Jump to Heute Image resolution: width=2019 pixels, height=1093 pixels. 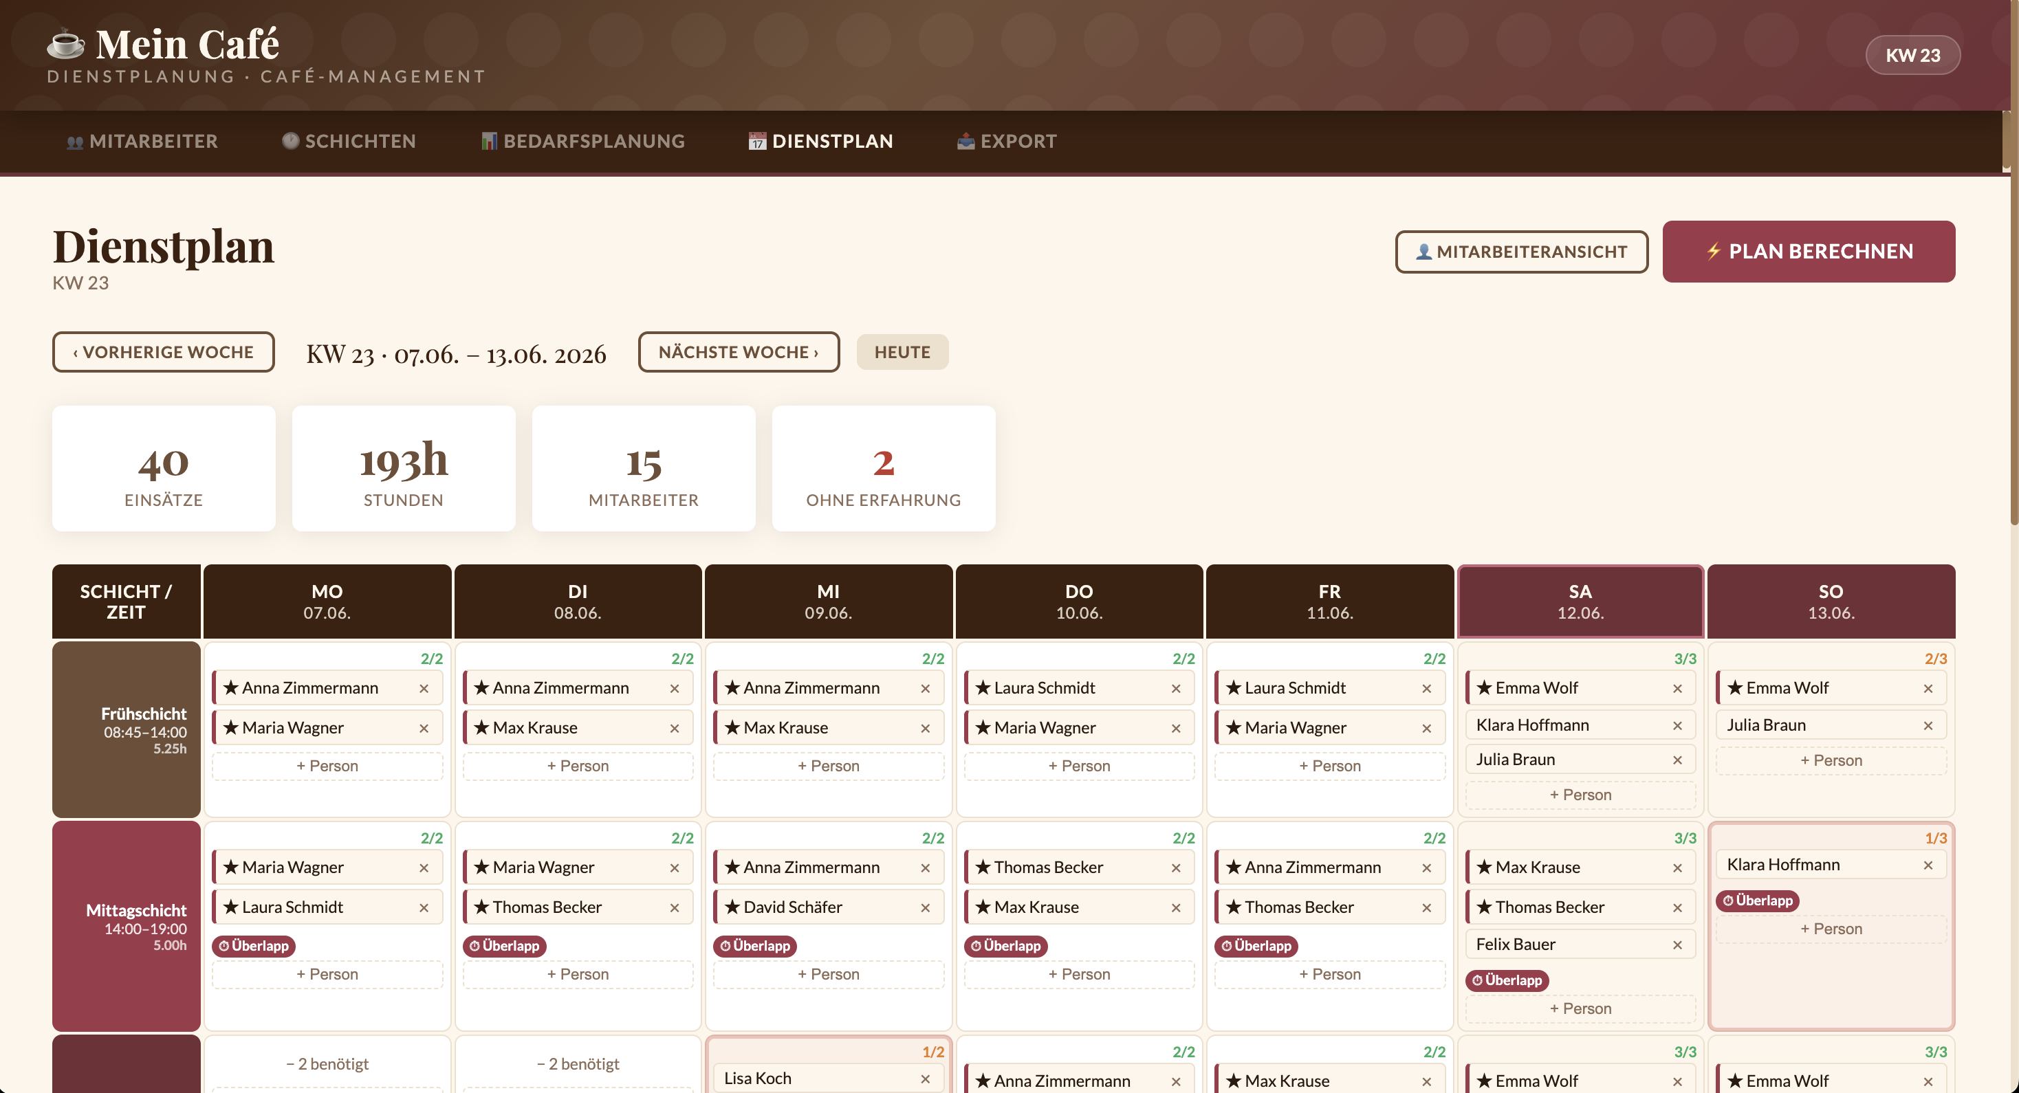pyautogui.click(x=902, y=352)
